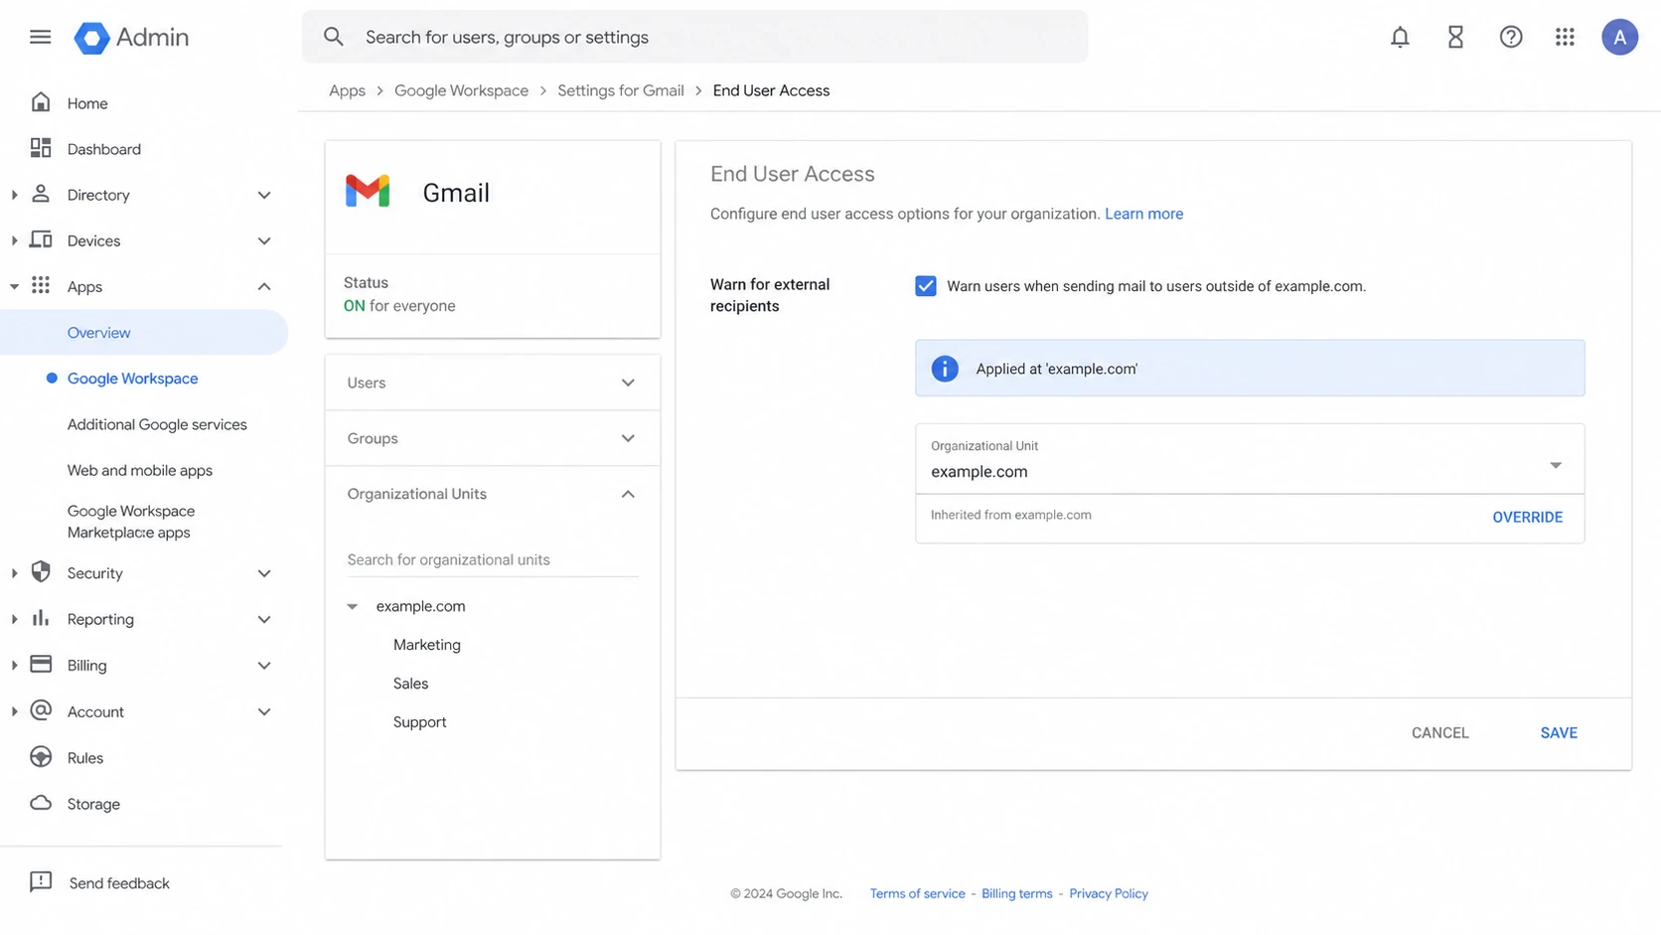Click the Google Admin logo
Viewport: 1661px width, 935px height.
131,38
